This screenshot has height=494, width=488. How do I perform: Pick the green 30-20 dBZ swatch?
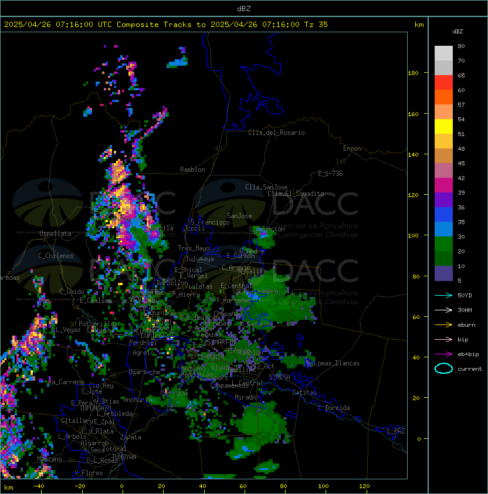click(443, 244)
